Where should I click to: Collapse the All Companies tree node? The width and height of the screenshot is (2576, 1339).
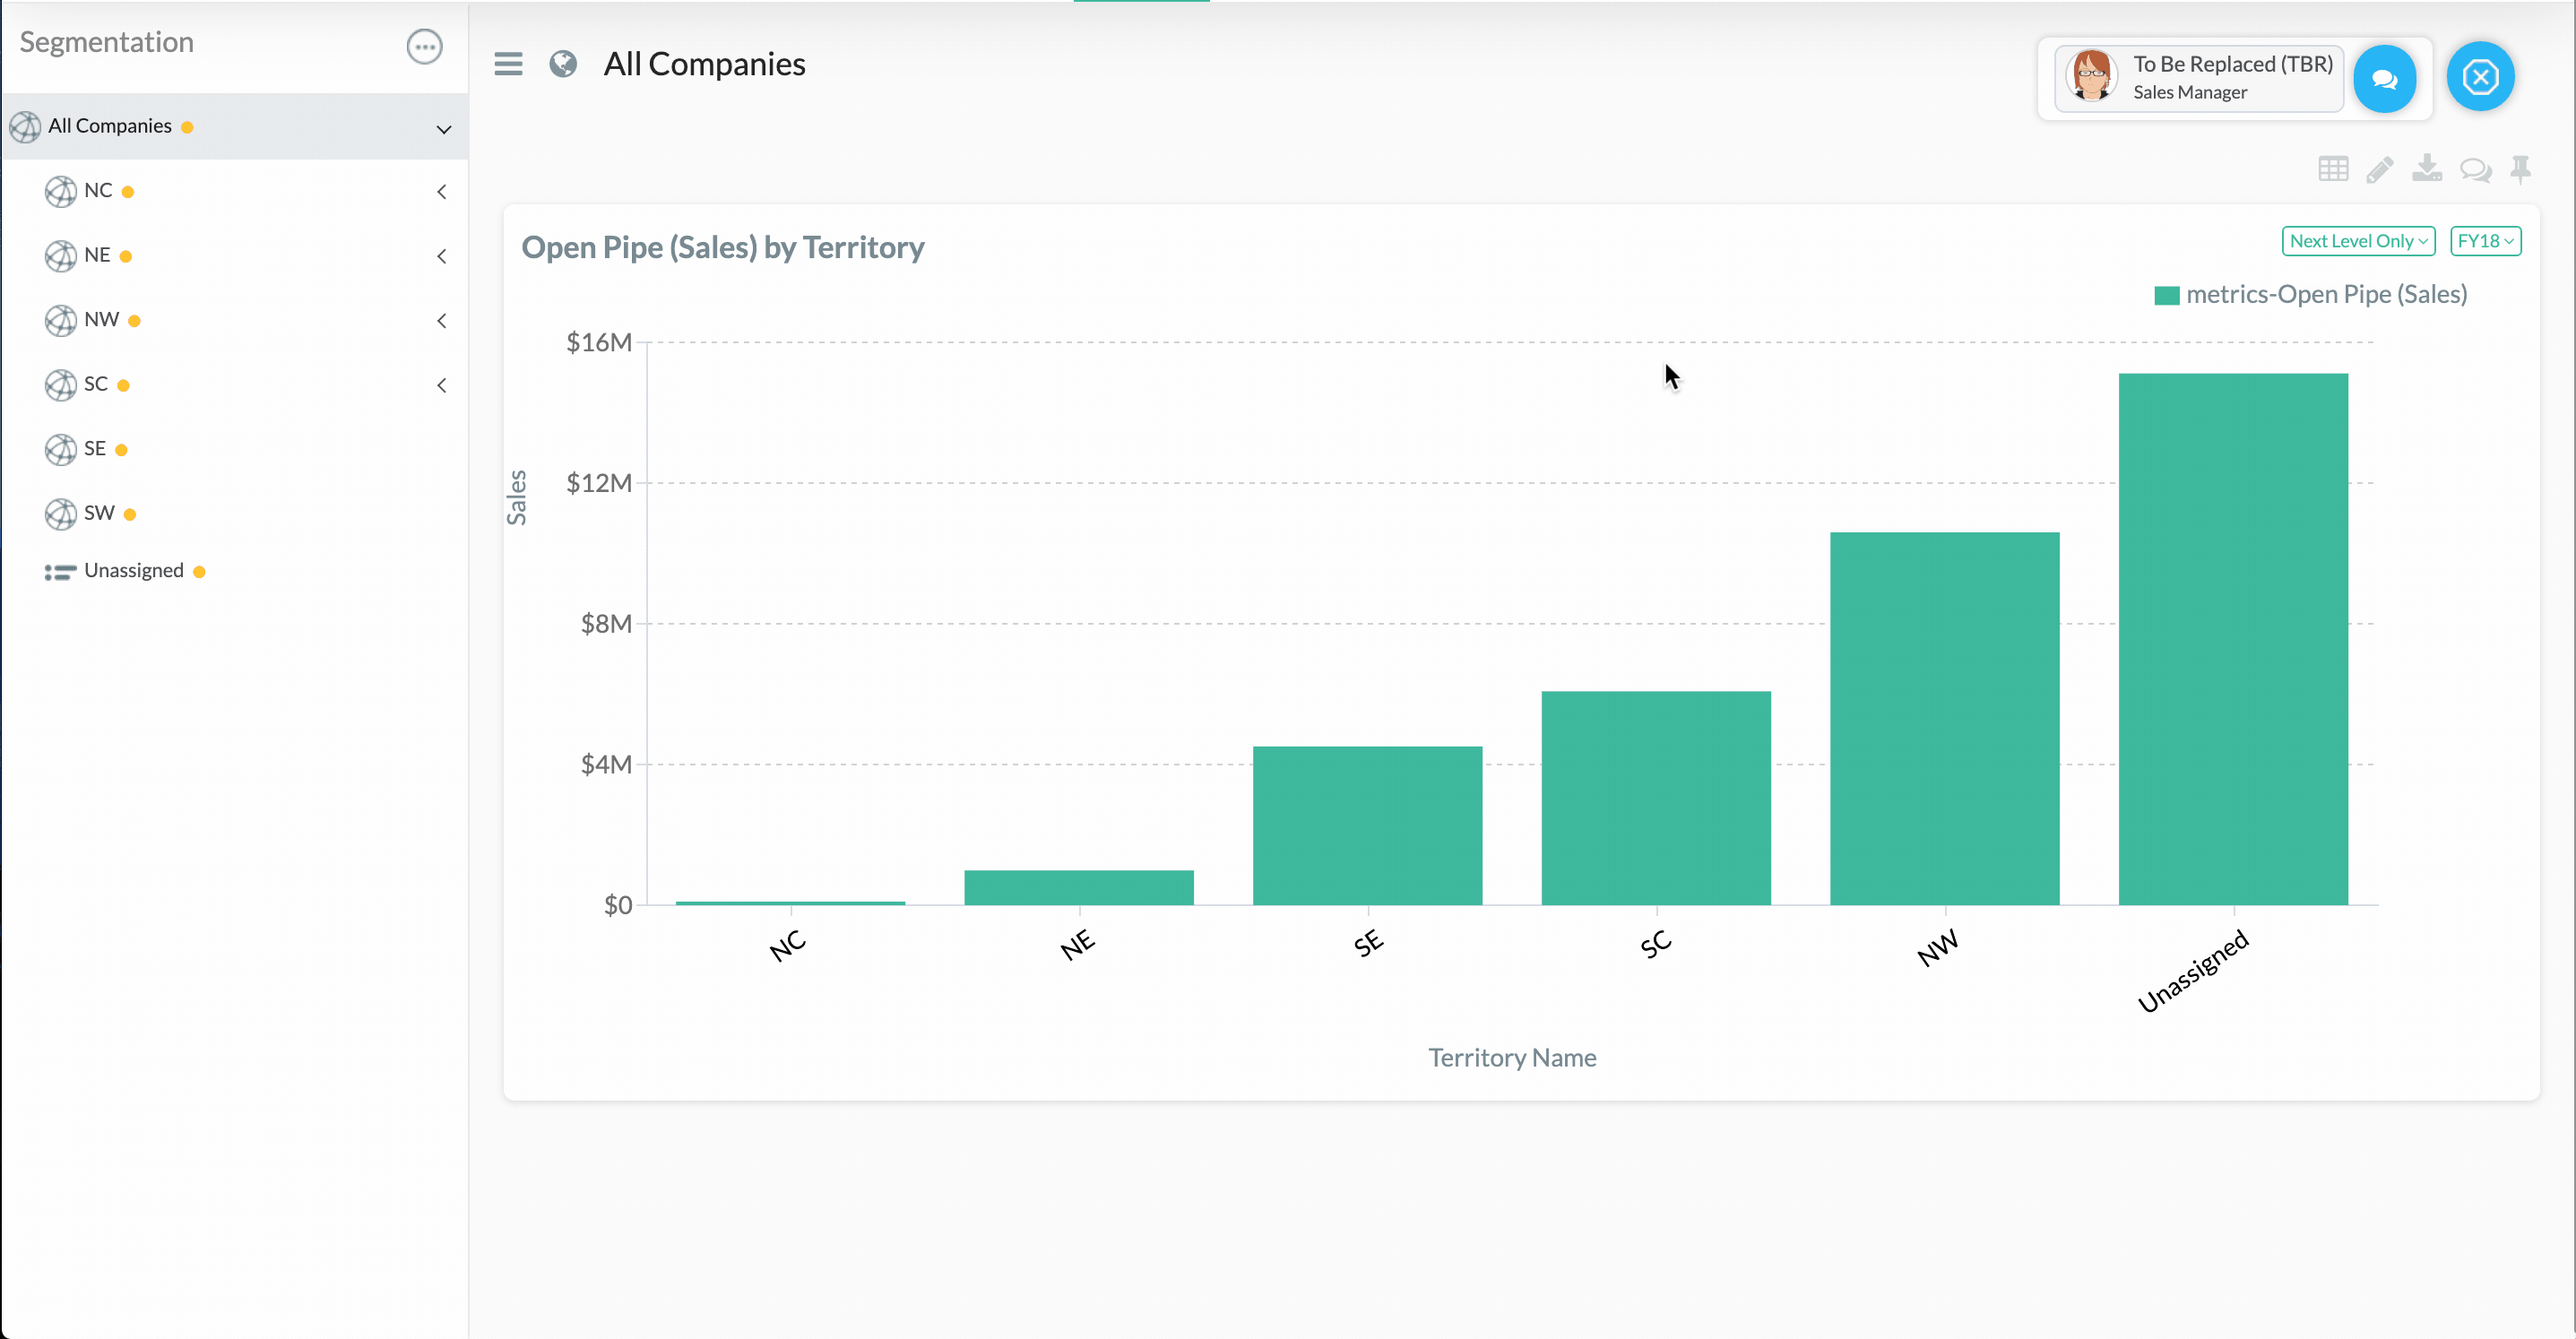click(444, 129)
